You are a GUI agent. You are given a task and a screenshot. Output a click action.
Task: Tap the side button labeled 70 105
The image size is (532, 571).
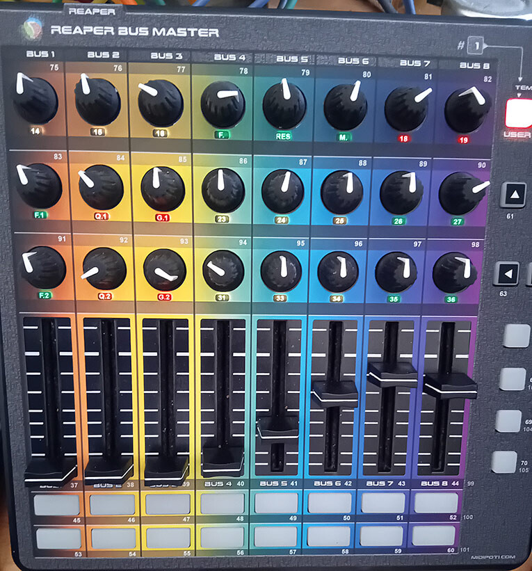tap(504, 462)
